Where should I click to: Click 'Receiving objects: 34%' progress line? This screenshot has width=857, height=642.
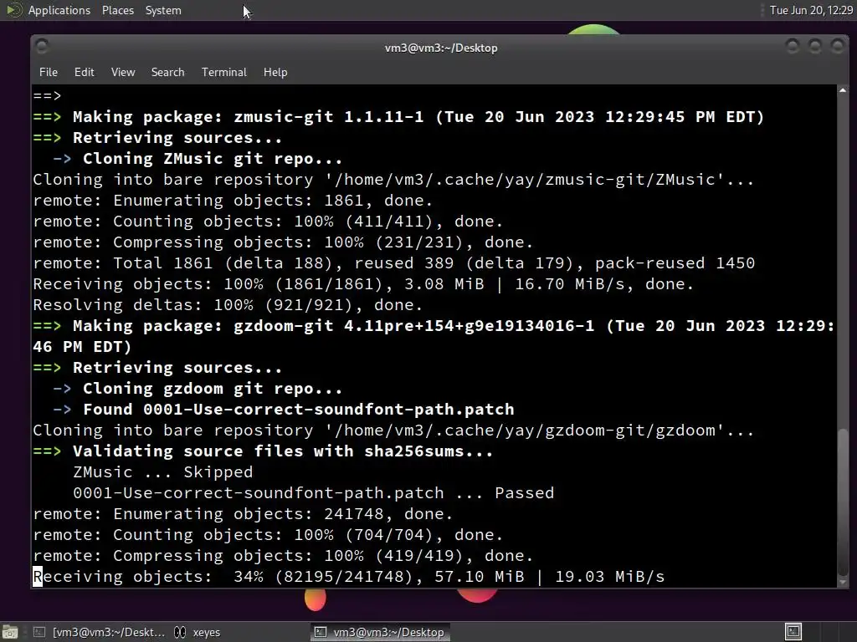tap(349, 577)
